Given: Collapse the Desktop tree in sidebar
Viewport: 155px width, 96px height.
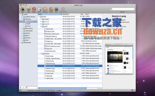Looking at the screenshot, I should [22, 19].
